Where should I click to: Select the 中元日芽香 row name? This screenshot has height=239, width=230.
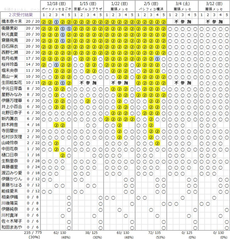[11, 89]
